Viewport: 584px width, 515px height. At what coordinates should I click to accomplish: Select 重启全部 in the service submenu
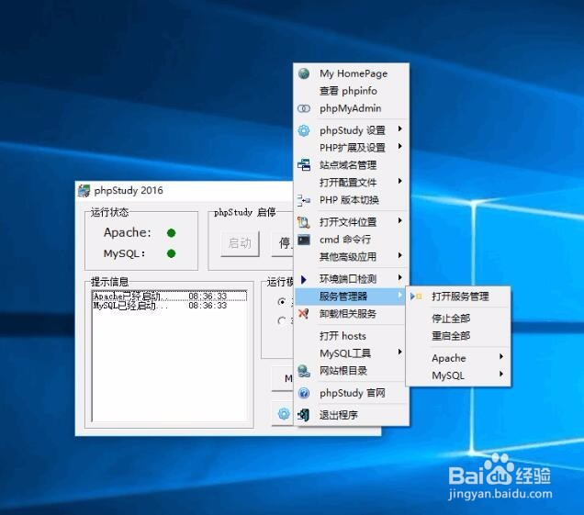click(458, 336)
